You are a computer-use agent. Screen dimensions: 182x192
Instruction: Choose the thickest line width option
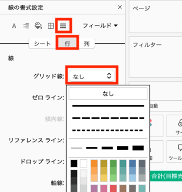click(x=138, y=148)
